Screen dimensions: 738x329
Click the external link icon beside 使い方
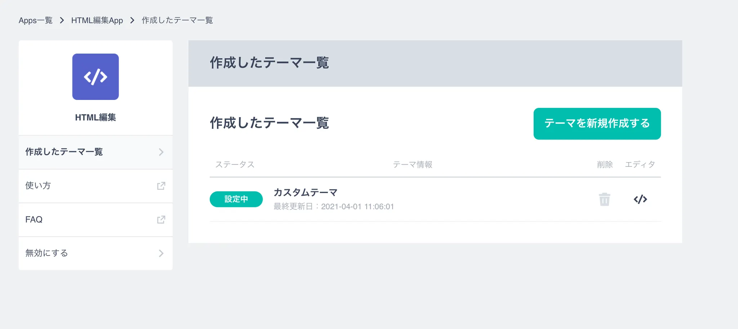click(x=161, y=186)
